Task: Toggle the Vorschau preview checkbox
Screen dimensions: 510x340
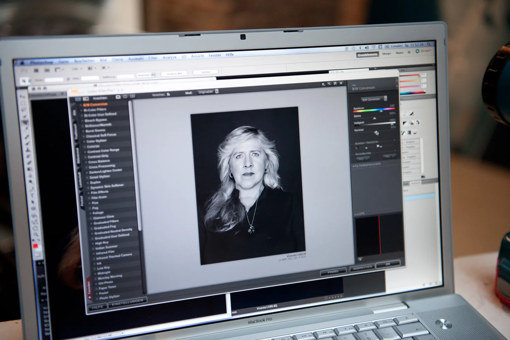Action: [168, 94]
